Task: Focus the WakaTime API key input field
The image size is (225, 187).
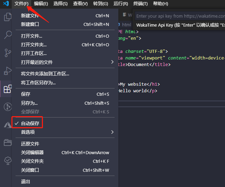Action: (179, 16)
